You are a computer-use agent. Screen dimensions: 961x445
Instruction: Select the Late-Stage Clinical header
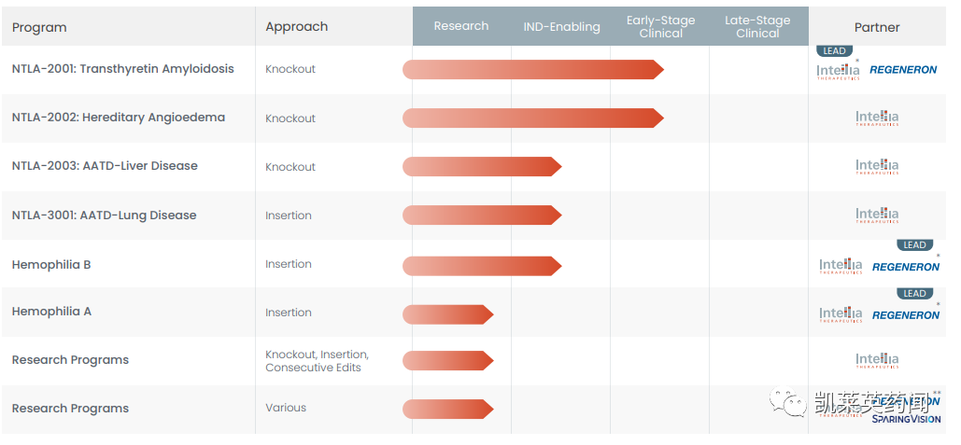pos(757,26)
